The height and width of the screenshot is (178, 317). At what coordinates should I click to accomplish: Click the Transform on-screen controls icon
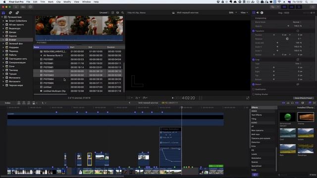click(298, 31)
